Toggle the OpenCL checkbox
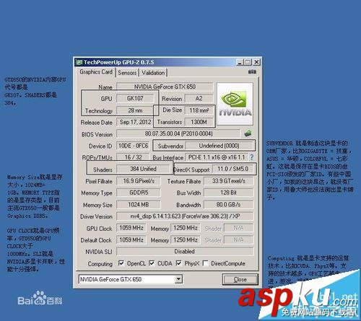This screenshot has width=361, height=321. (121, 263)
